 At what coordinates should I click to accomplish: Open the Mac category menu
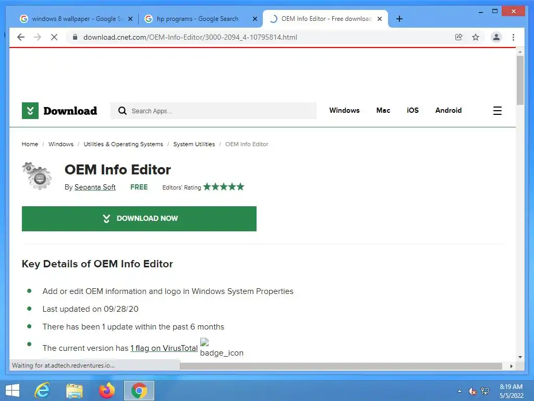pos(383,111)
